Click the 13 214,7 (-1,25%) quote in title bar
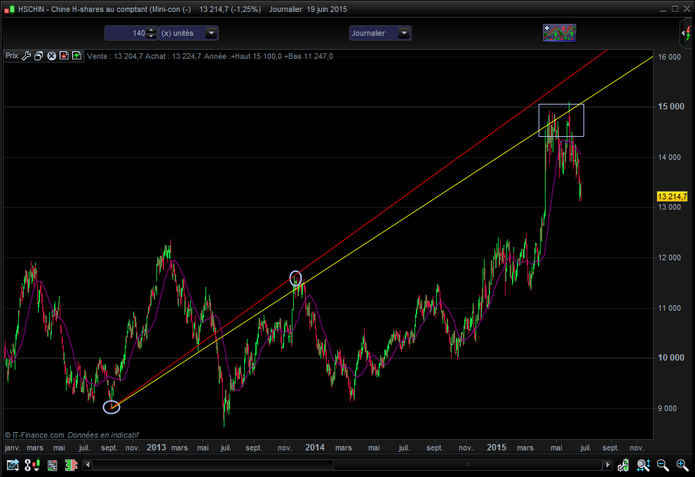Screen dimensions: 695x477 (x=230, y=9)
